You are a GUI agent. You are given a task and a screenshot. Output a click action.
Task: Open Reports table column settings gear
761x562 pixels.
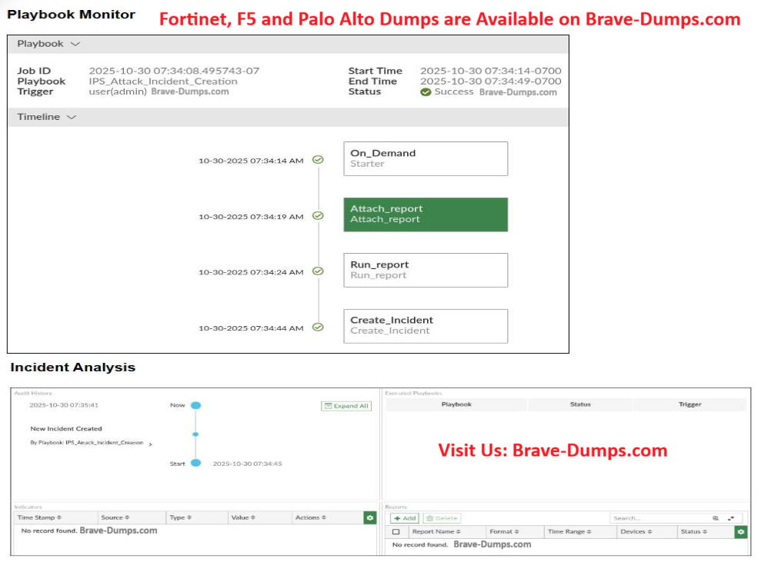pos(741,532)
